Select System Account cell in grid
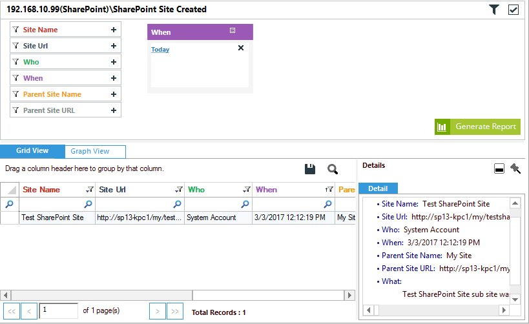This screenshot has height=324, width=529. 218,218
